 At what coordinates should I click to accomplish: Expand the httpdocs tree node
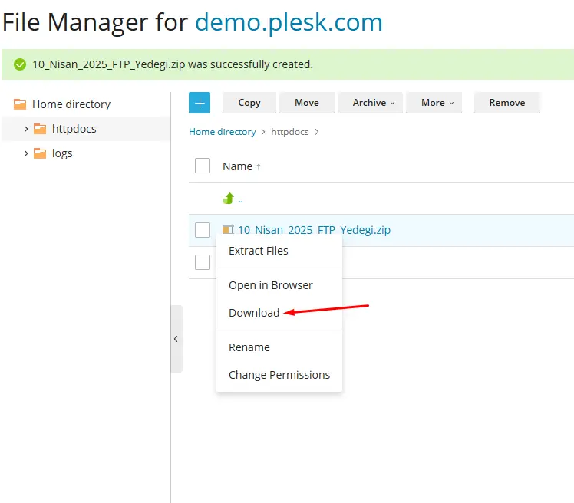(25, 129)
